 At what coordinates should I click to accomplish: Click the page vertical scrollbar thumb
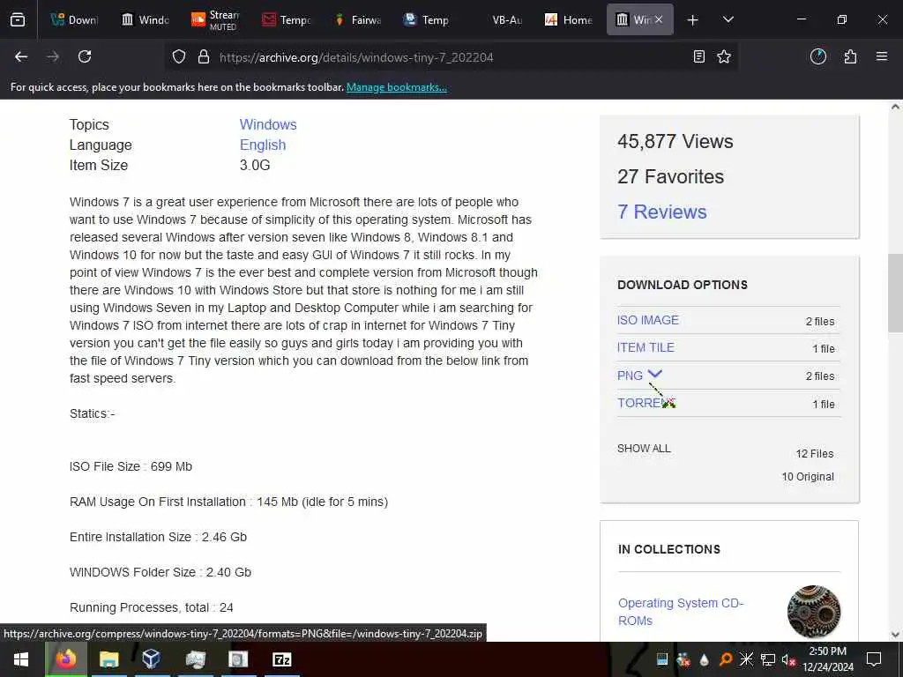895,293
